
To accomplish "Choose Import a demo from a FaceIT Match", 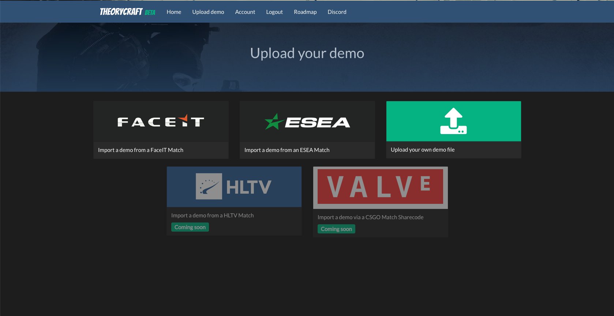I will point(141,150).
